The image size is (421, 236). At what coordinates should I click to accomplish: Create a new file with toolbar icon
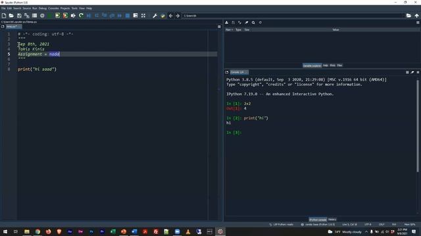pos(4,16)
